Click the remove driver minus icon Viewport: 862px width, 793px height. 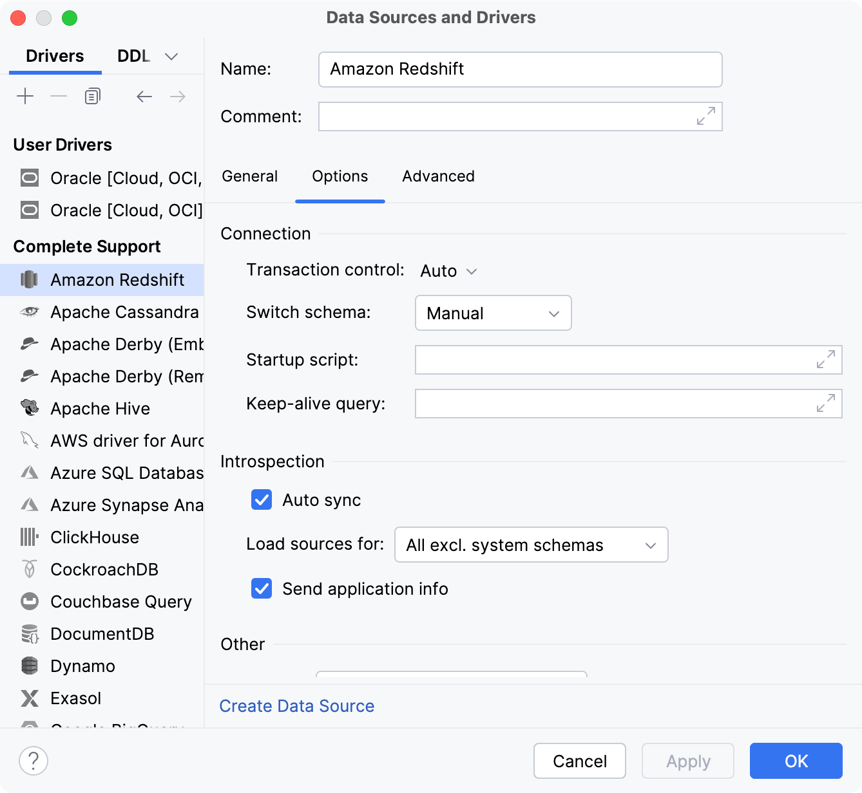click(x=59, y=95)
